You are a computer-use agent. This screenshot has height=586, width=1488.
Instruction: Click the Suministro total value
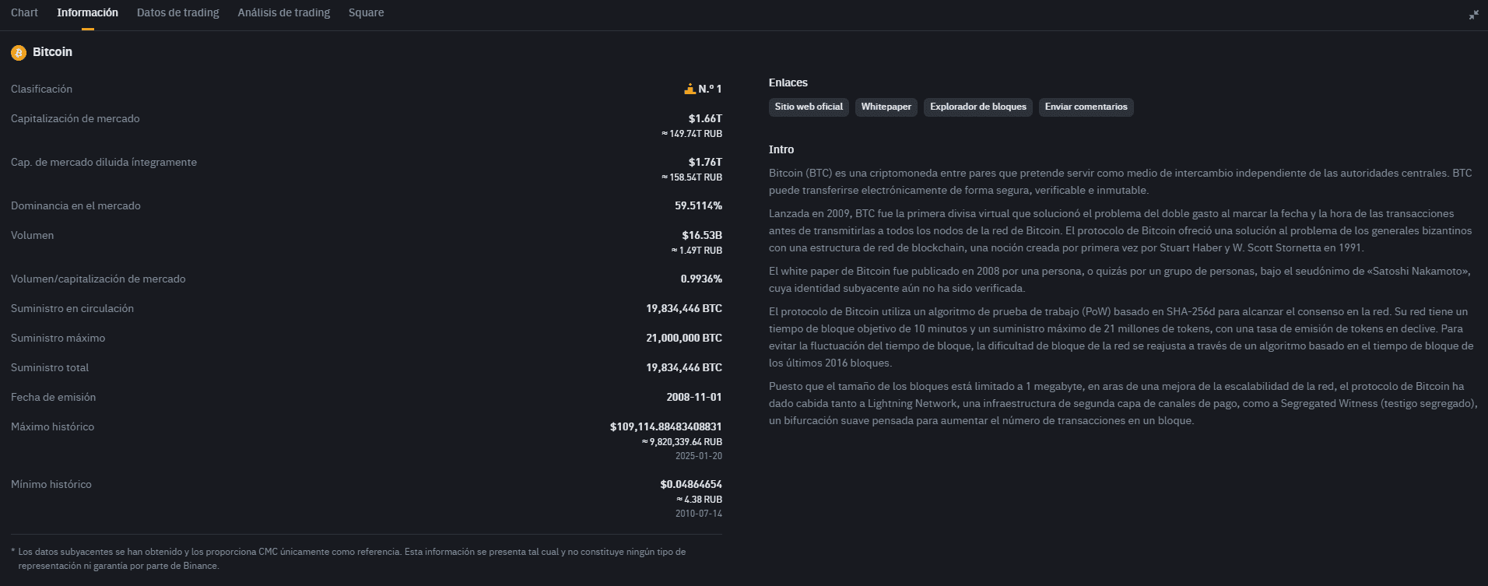(x=684, y=367)
